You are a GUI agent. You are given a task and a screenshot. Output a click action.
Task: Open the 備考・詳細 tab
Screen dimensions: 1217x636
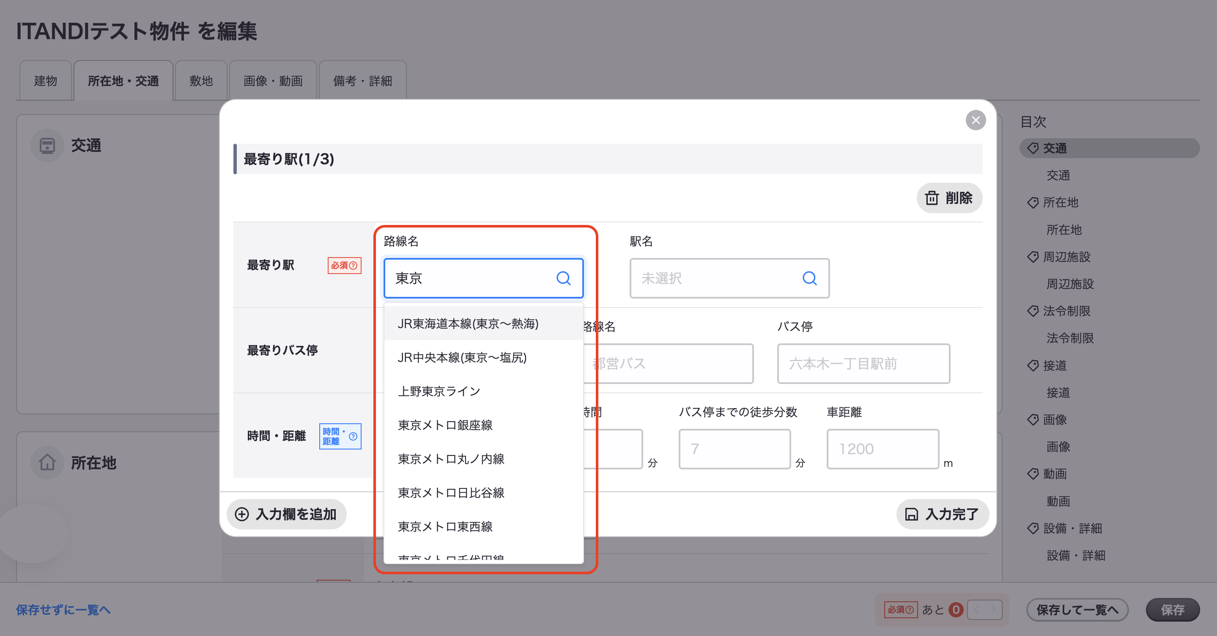(363, 81)
